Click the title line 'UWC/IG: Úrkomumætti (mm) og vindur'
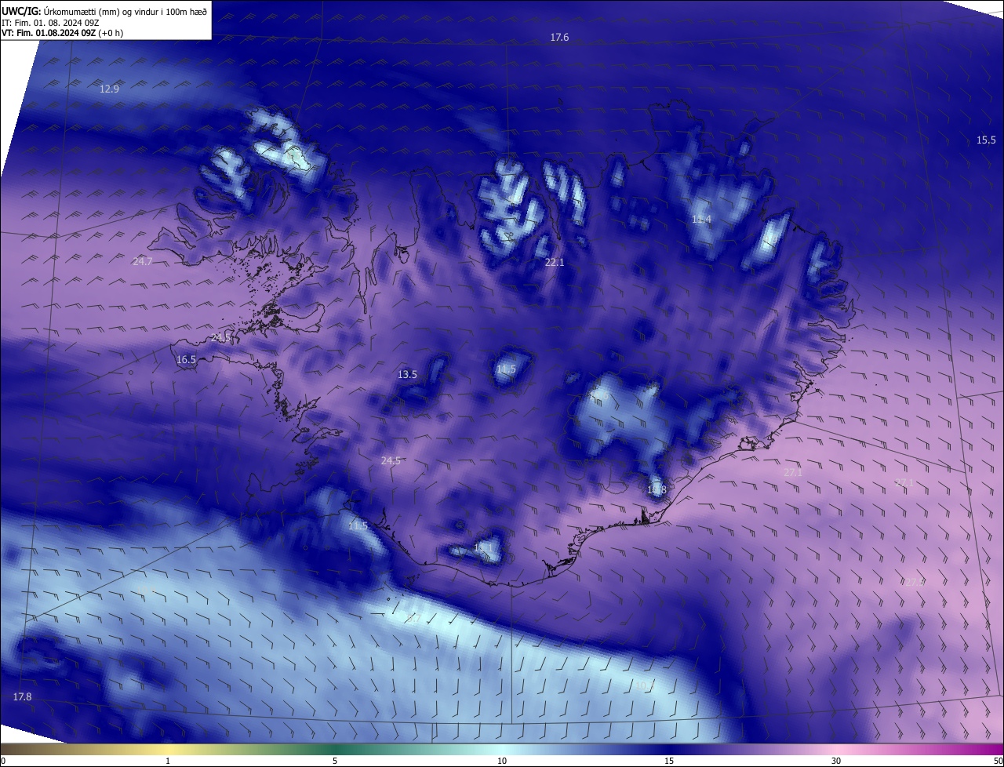 pos(104,11)
